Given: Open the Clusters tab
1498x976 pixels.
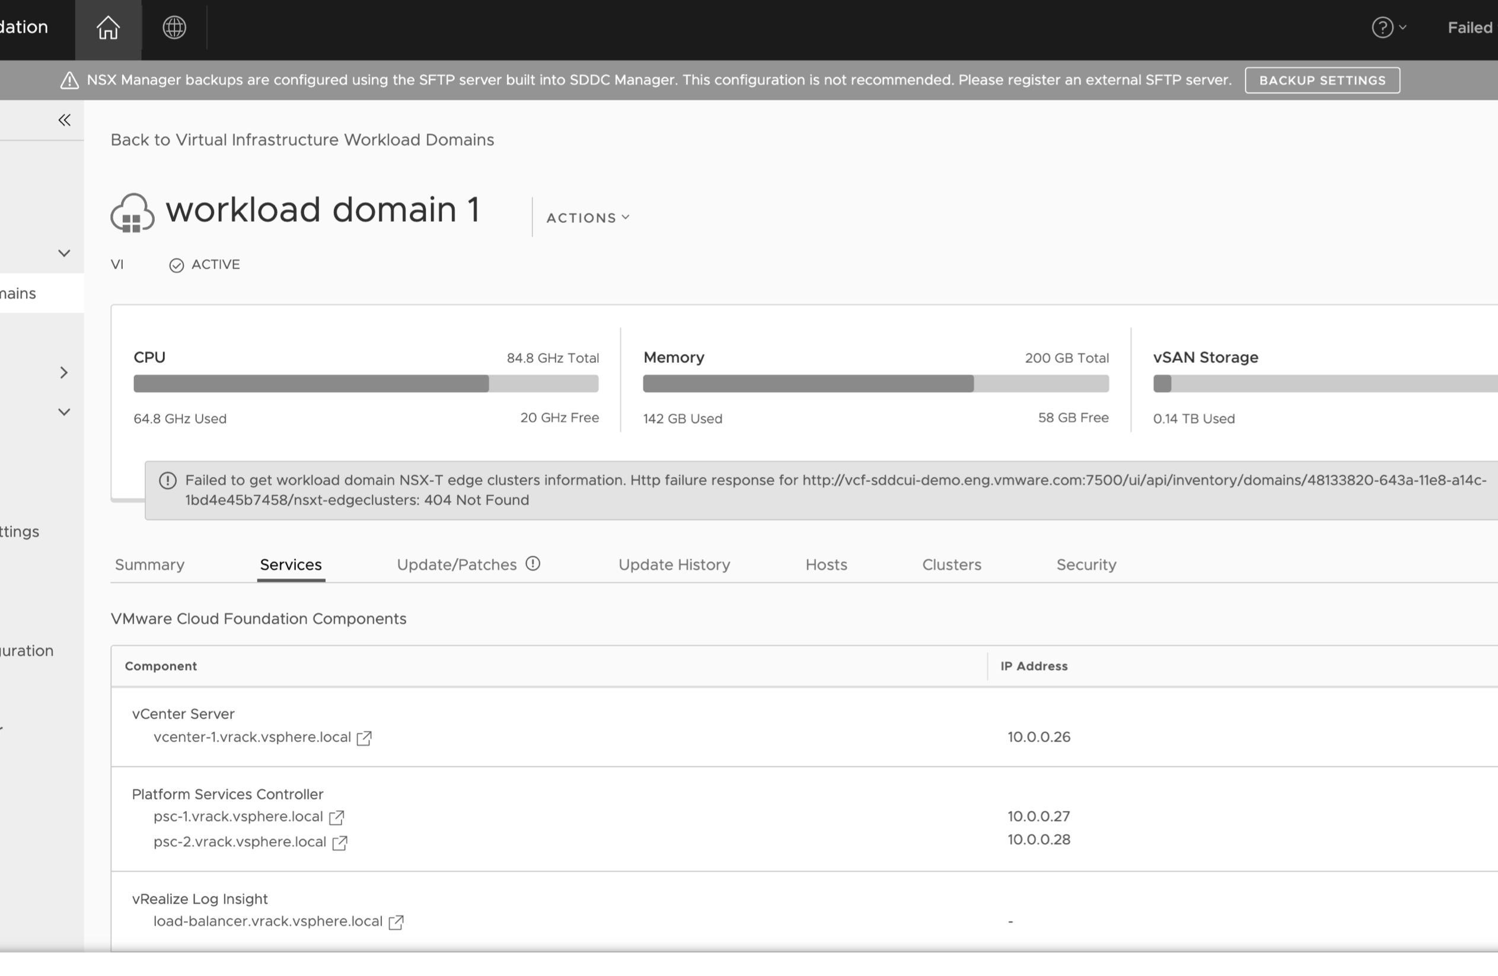Looking at the screenshot, I should (x=952, y=564).
